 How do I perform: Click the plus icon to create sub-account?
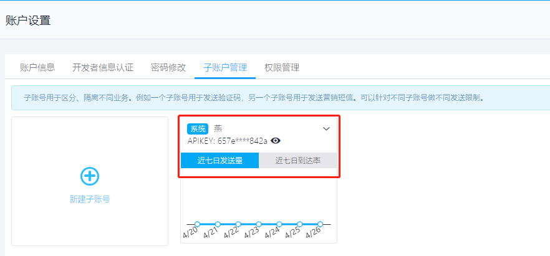tap(90, 176)
